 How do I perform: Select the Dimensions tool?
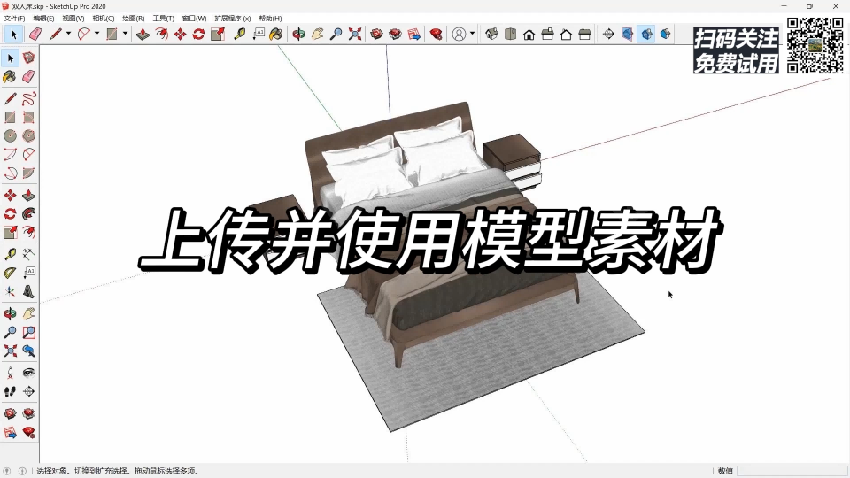click(x=28, y=253)
